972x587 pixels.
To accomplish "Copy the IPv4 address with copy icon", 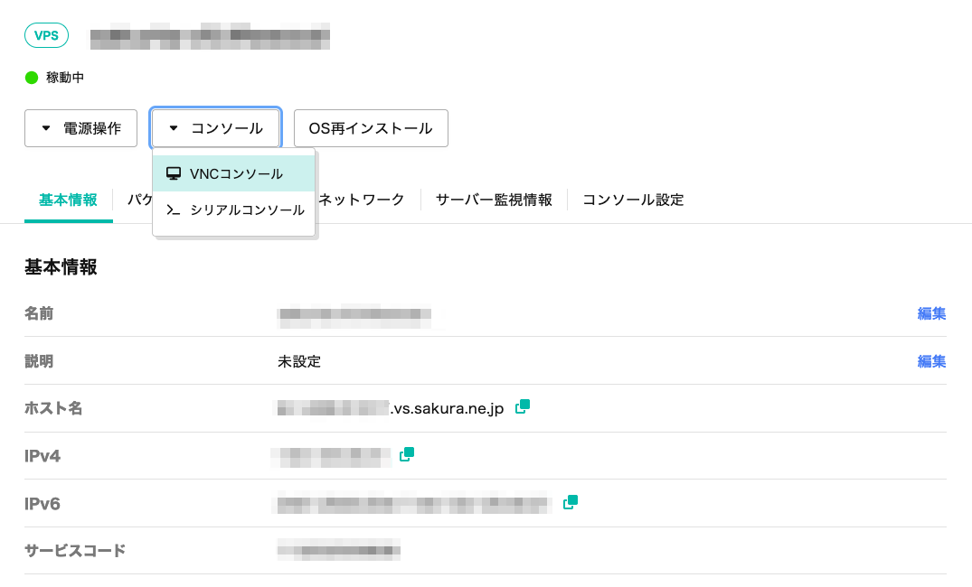I will pos(407,454).
